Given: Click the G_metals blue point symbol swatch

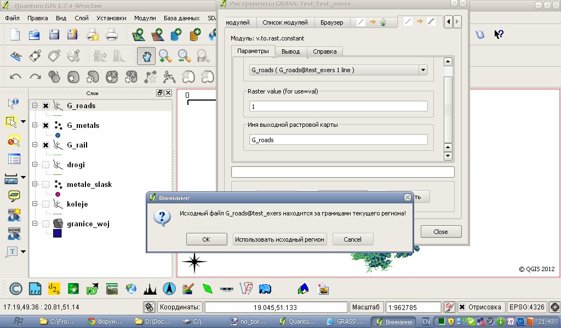Looking at the screenshot, I should (x=58, y=135).
